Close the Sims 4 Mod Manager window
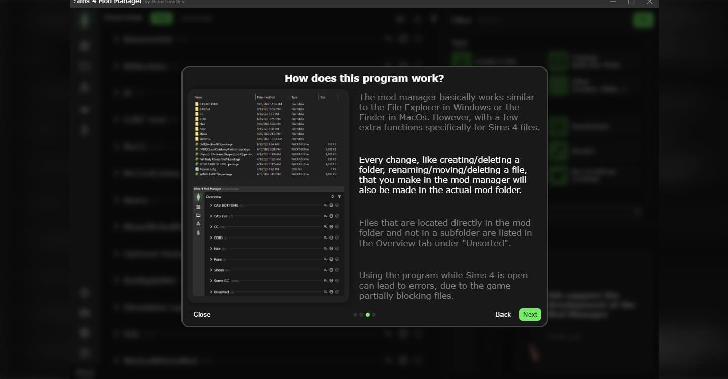Viewport: 728px width, 379px height. tap(650, 2)
